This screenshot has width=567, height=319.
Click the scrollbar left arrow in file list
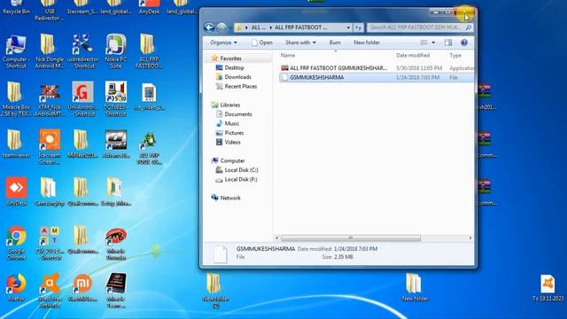click(x=277, y=238)
